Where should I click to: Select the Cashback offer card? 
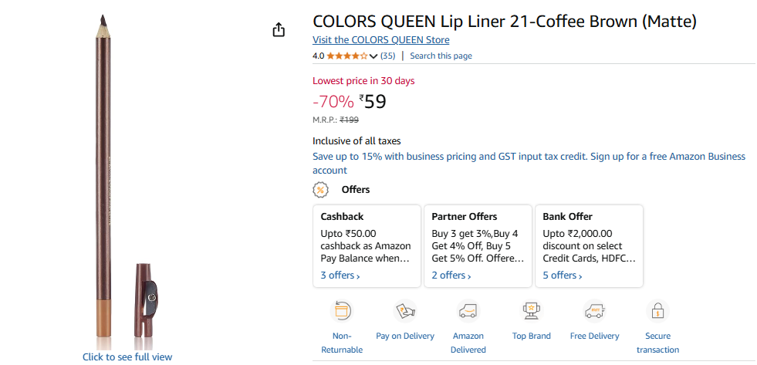pos(367,246)
